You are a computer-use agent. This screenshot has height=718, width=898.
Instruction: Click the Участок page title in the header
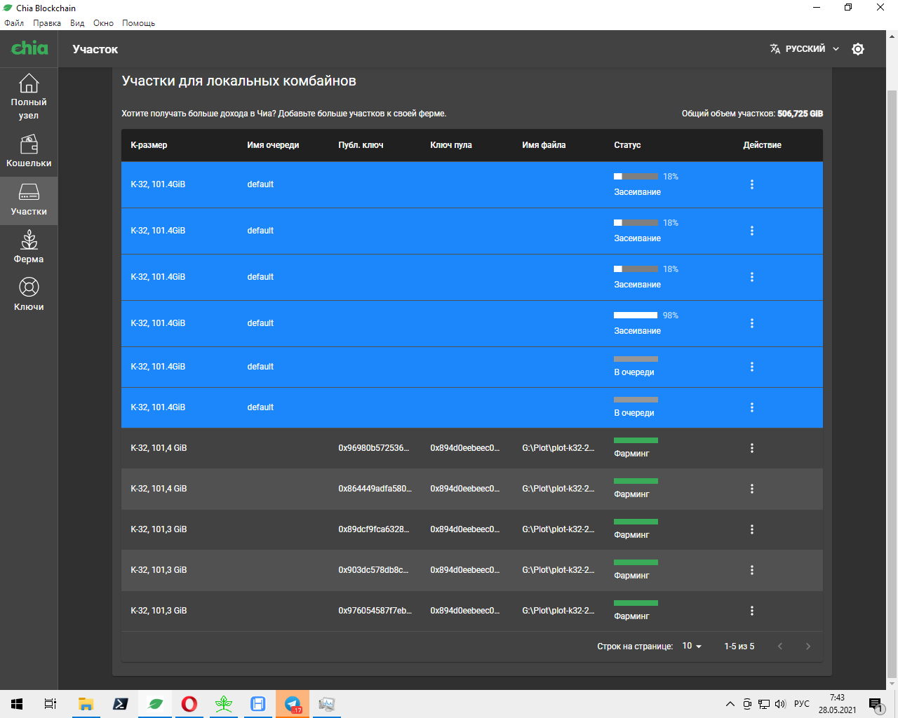coord(95,49)
